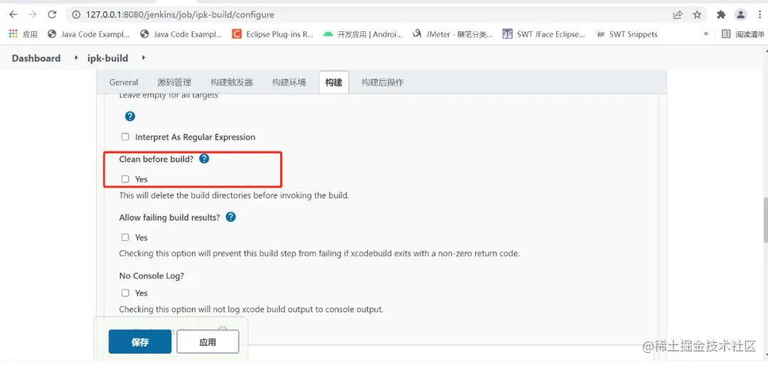Screen dimensions: 768x365
Task: Switch to the 构建触发器 tab
Action: coord(232,82)
